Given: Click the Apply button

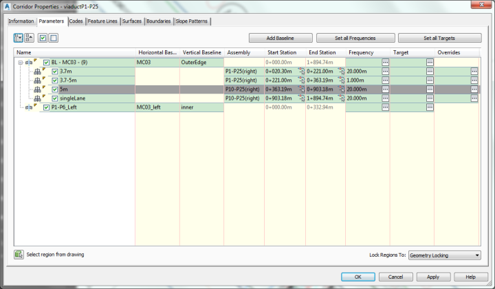Looking at the screenshot, I should click(433, 277).
